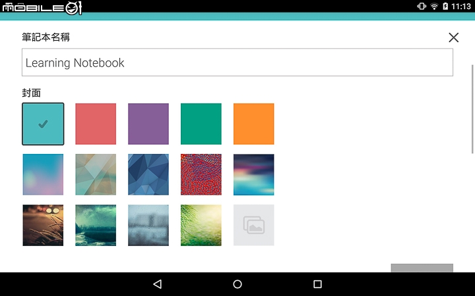Tap the Android home navigation button
475x296 pixels.
[237, 284]
